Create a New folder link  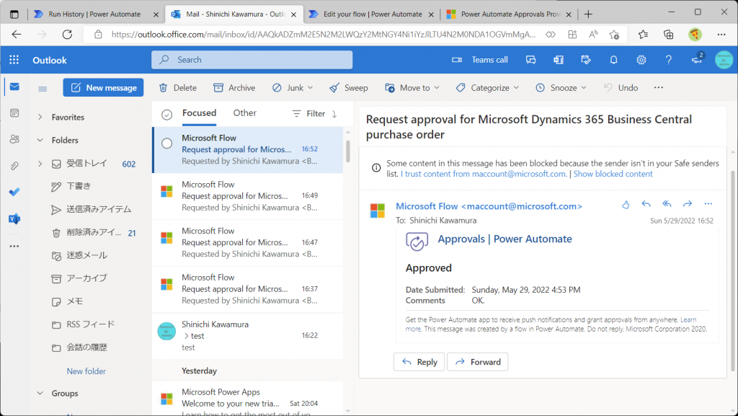click(86, 371)
